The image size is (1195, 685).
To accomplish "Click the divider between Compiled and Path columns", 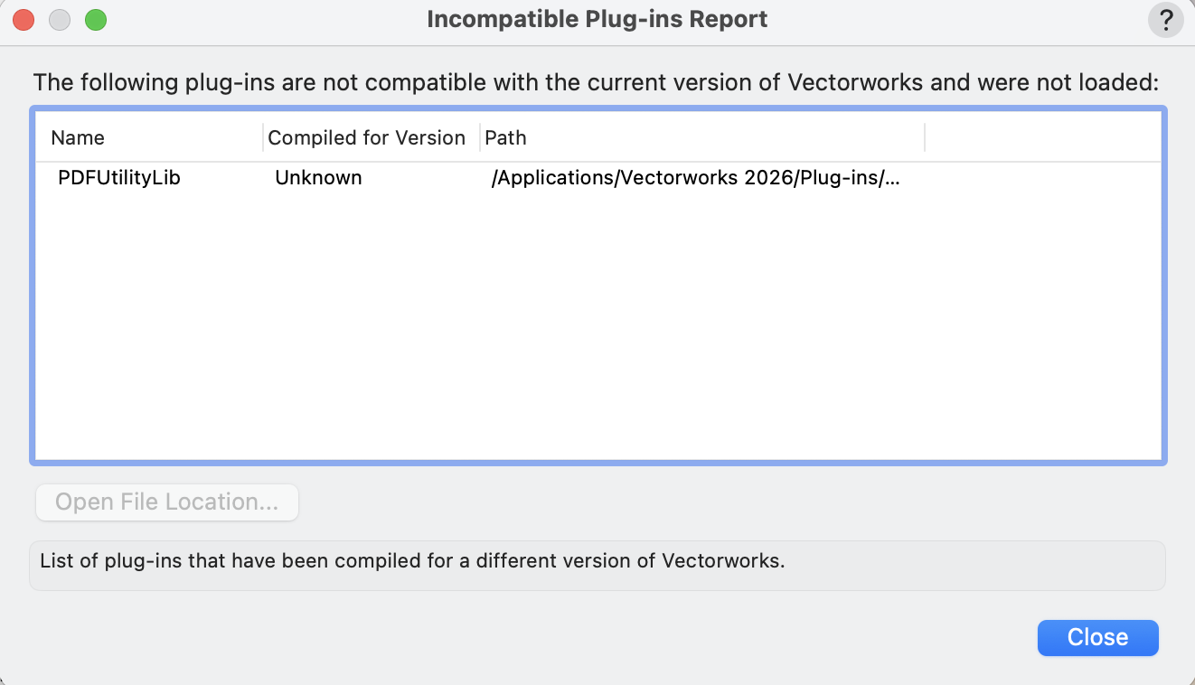I will pyautogui.click(x=480, y=138).
